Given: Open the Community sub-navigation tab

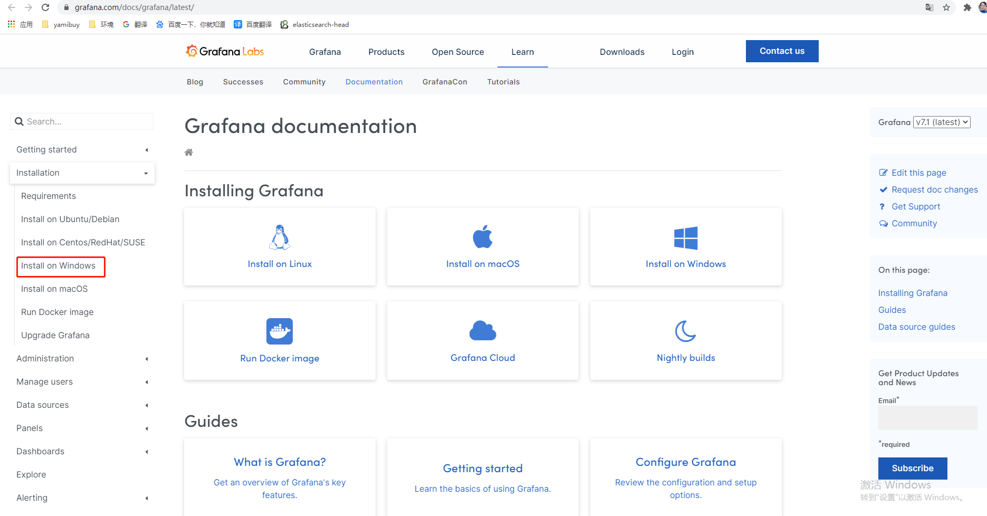Looking at the screenshot, I should tap(304, 82).
